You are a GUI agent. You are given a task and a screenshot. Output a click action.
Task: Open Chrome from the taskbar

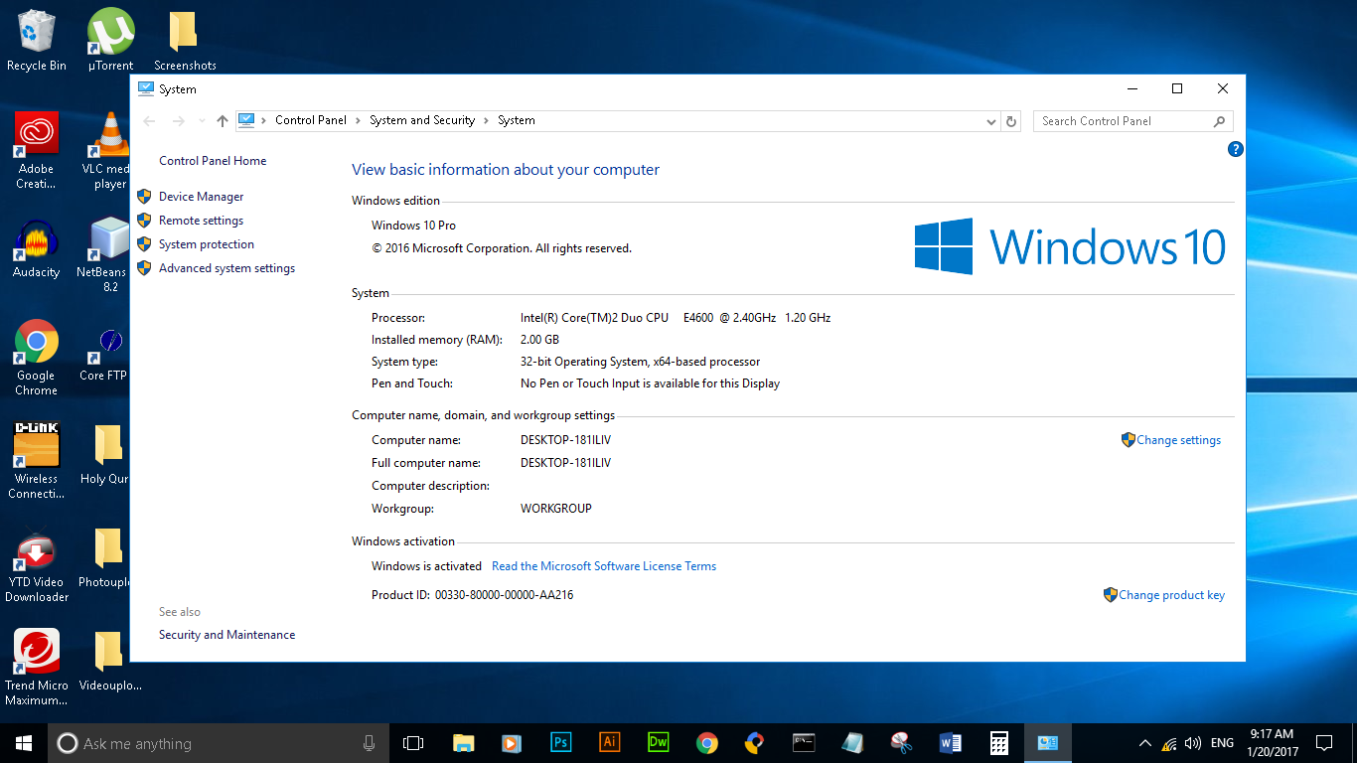point(706,743)
